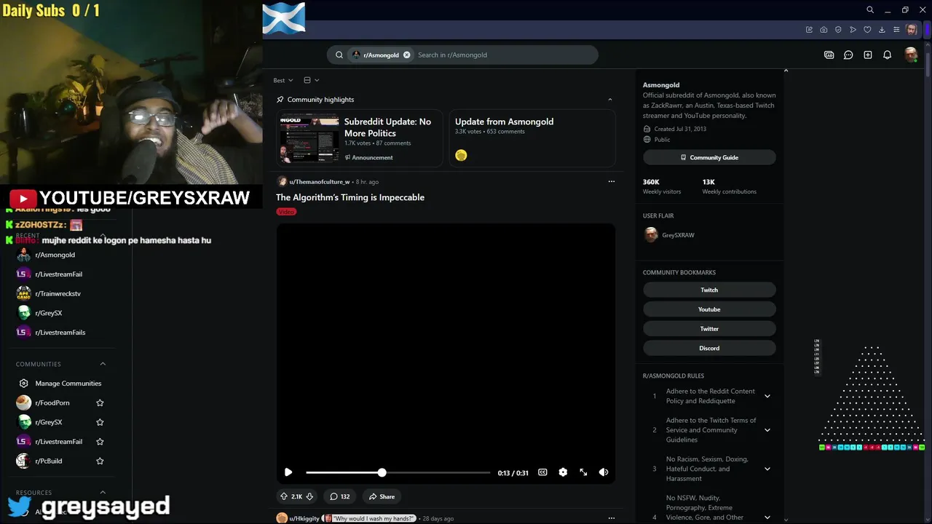Screen dimensions: 932x524
Task: Open Update from Asmongold highlight card
Action: click(x=532, y=138)
